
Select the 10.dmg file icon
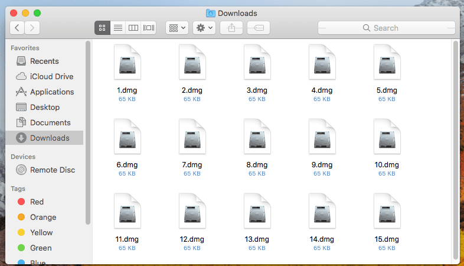coord(387,137)
